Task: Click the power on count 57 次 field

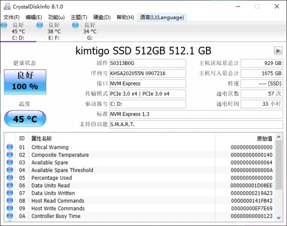Action: tap(262, 94)
